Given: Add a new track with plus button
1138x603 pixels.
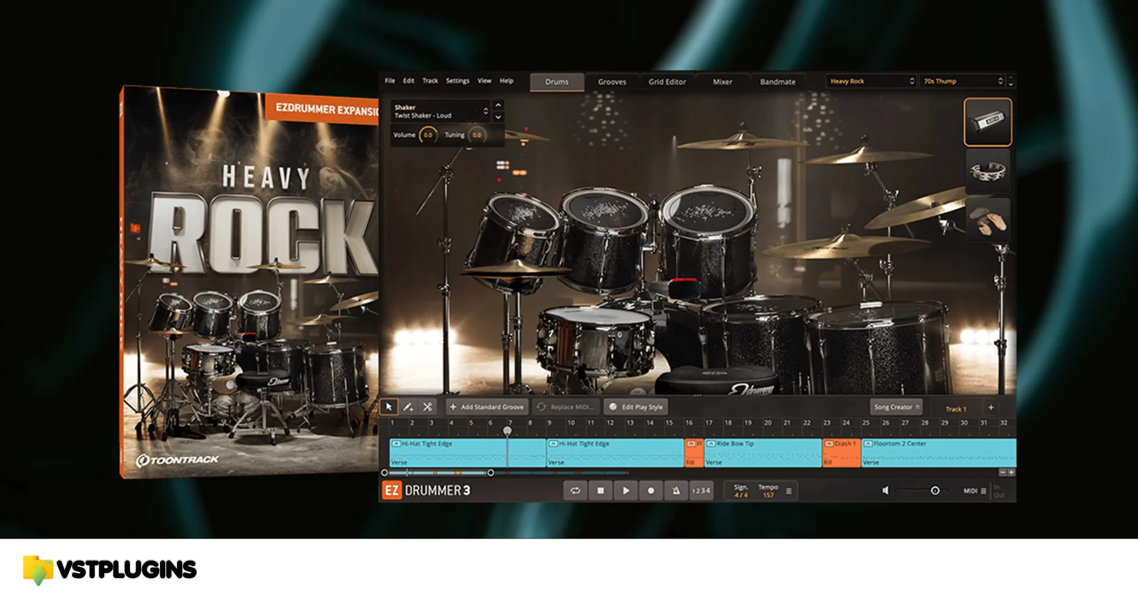Looking at the screenshot, I should [991, 407].
